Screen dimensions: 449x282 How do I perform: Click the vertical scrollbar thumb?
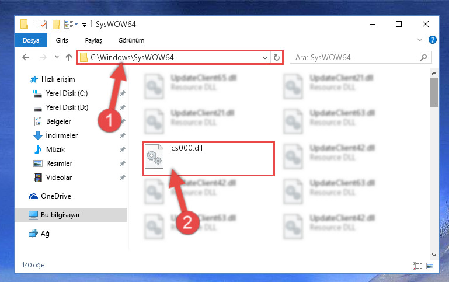(434, 92)
